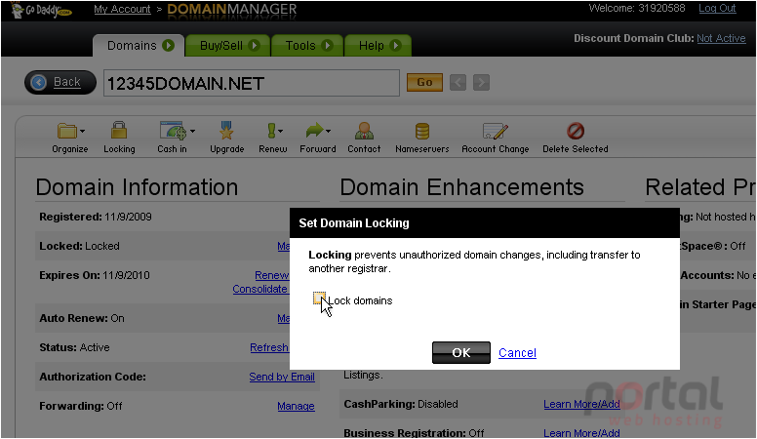
Task: Click the Domain Information heading
Action: 137,187
